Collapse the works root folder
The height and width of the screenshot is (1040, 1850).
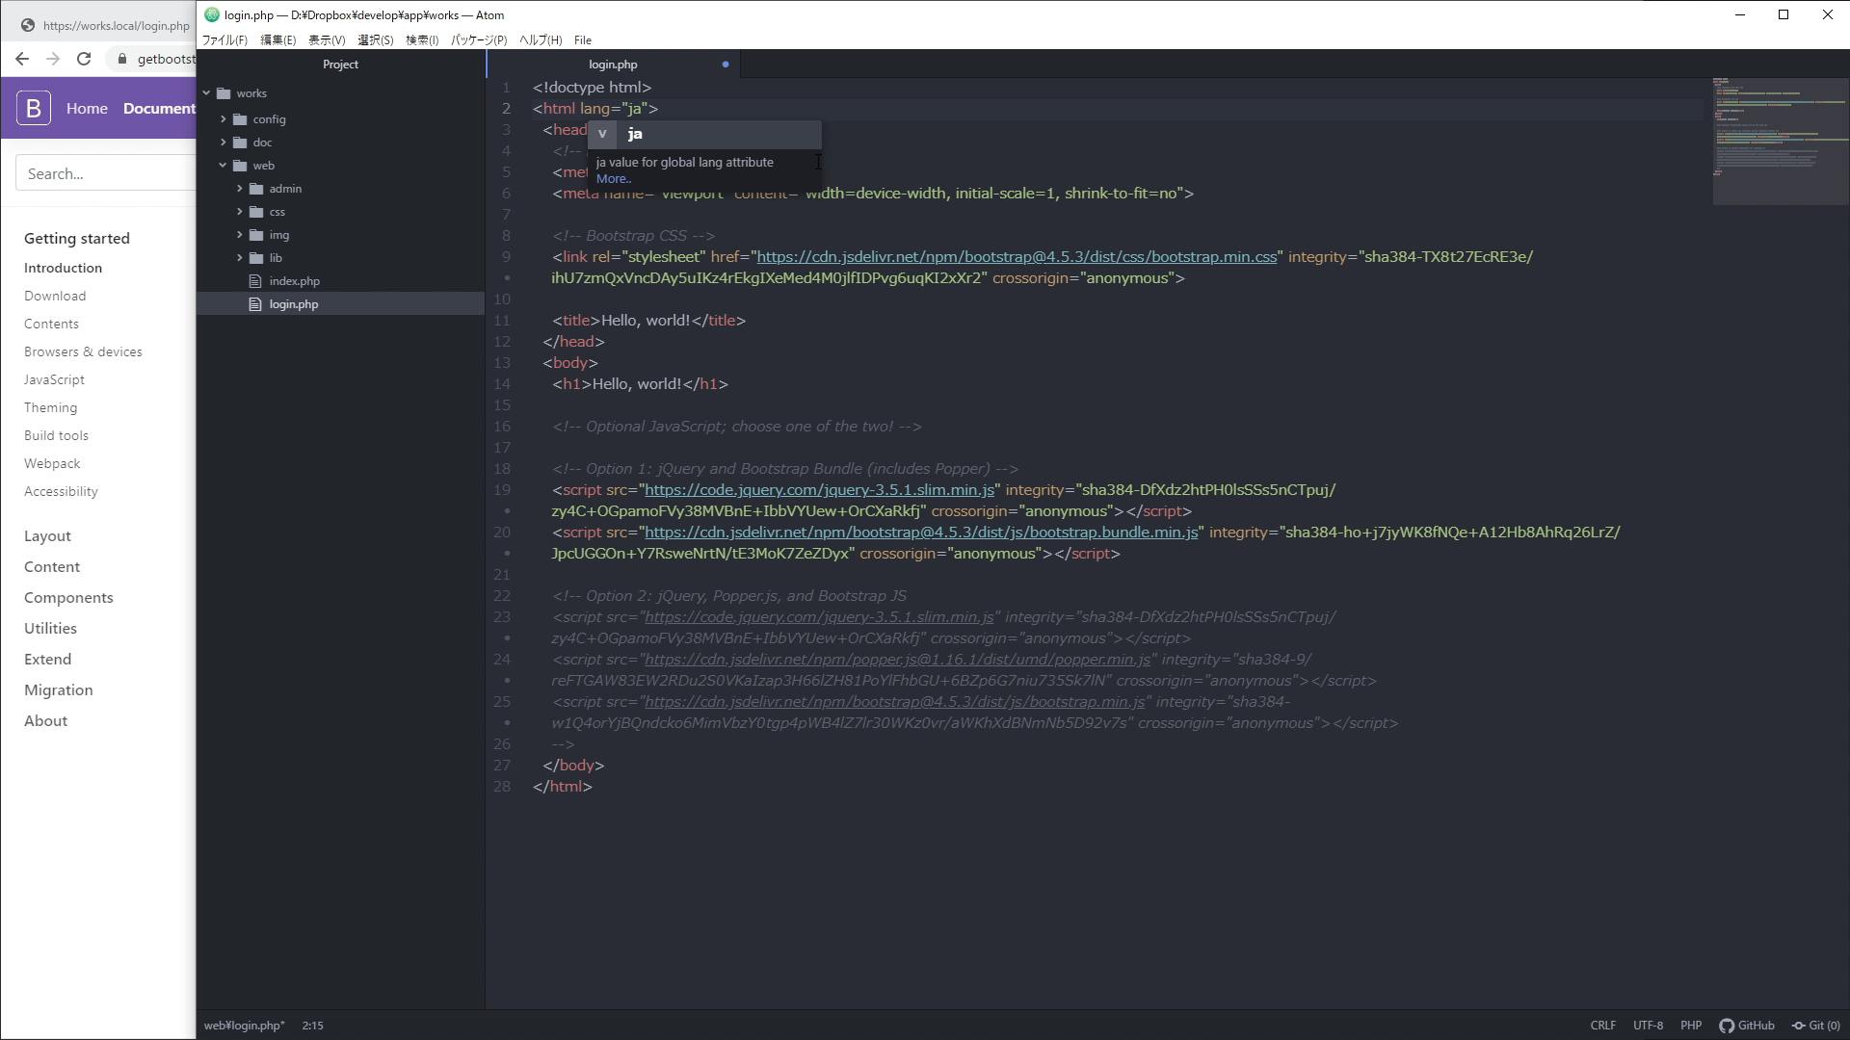tap(206, 93)
